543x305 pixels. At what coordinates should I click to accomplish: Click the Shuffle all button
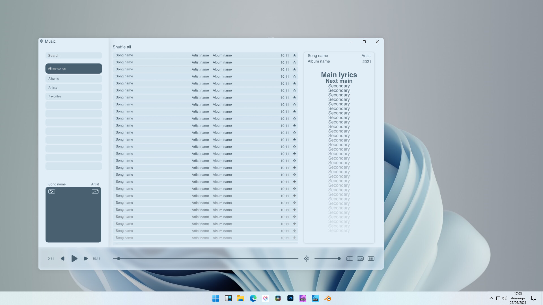tap(122, 47)
